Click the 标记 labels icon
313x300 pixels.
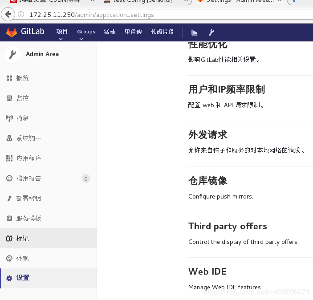9,238
